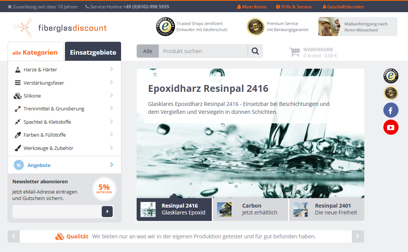Click the Produkt suchen search field
408x252 pixels.
pyautogui.click(x=203, y=51)
